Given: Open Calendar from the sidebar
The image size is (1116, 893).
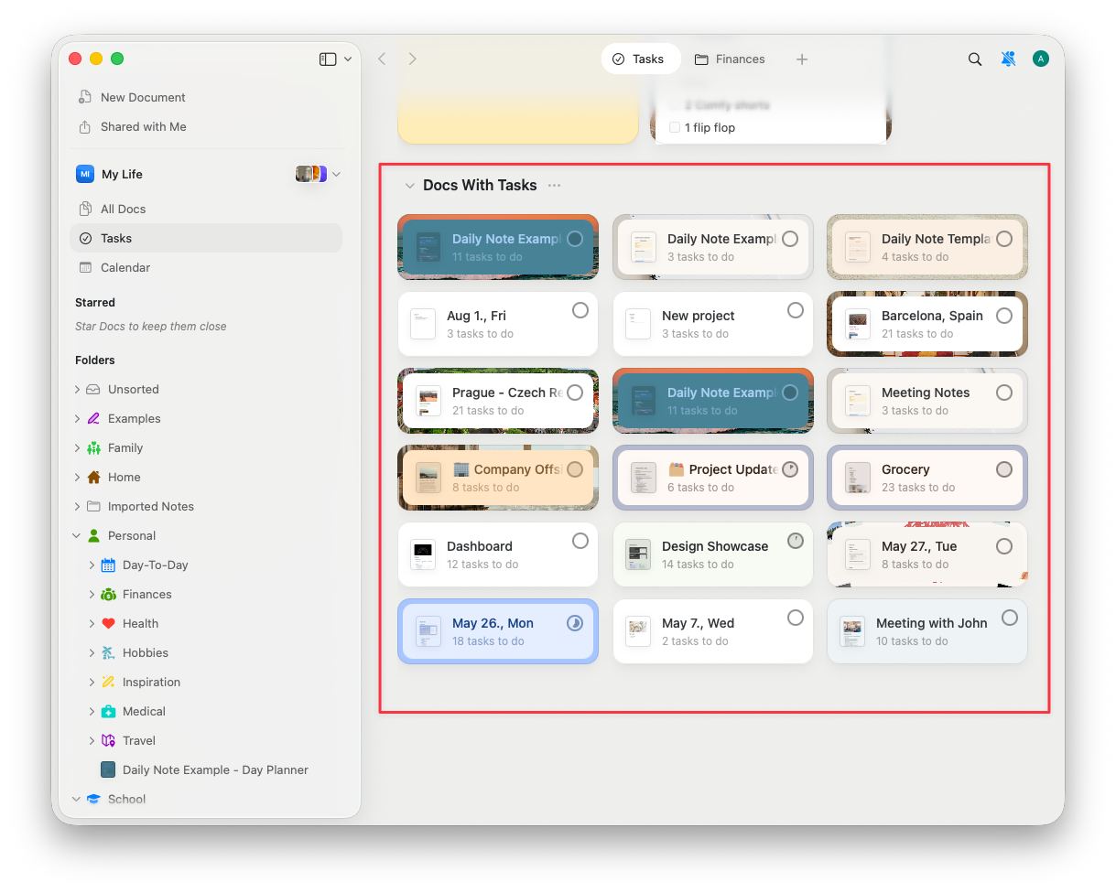Looking at the screenshot, I should [124, 267].
